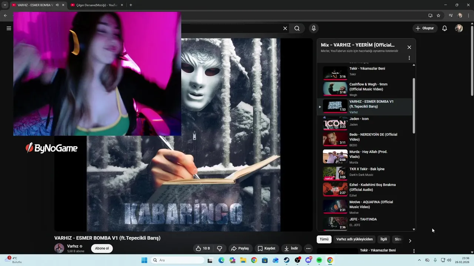
Task: Select the İlgili filter chip
Action: 384,239
